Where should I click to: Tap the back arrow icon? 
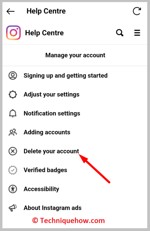pos(10,11)
